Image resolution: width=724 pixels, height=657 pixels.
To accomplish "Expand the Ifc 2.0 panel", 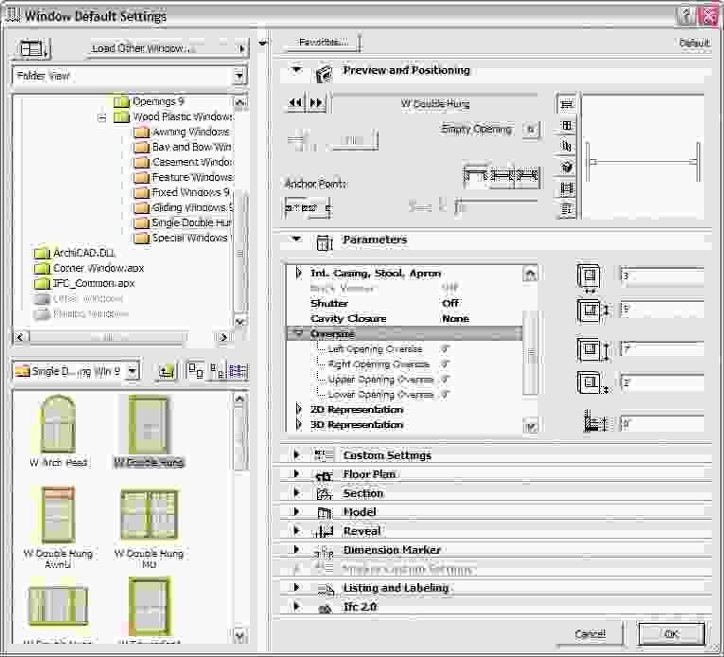I will click(296, 606).
